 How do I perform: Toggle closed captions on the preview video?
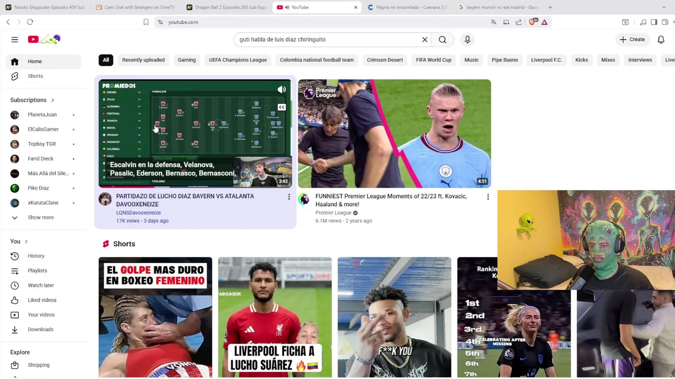[282, 107]
